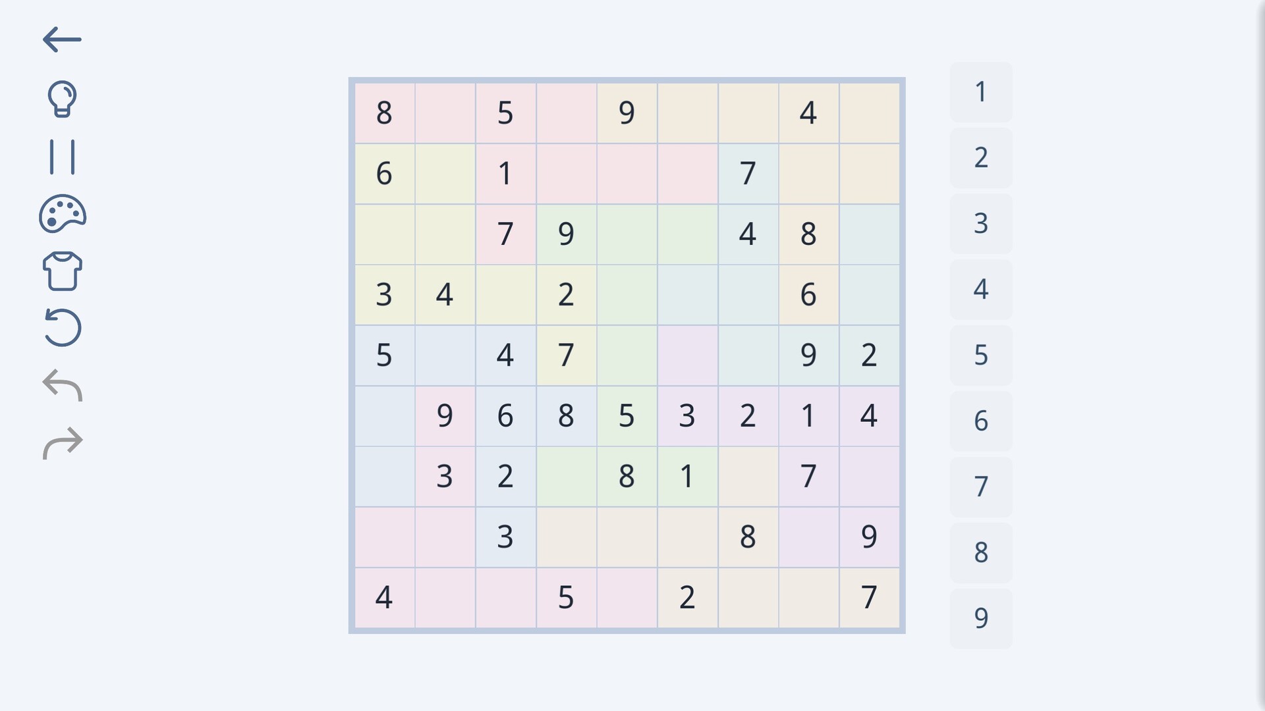Open the color palette icon
Screen dimensions: 1265x711
click(x=62, y=214)
